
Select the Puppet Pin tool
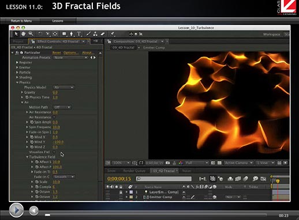tap(113, 34)
